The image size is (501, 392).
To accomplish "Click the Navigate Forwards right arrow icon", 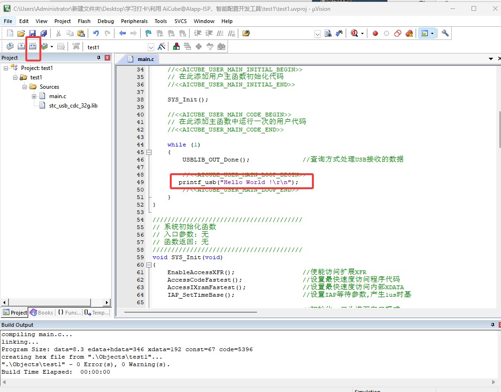I will point(134,33).
